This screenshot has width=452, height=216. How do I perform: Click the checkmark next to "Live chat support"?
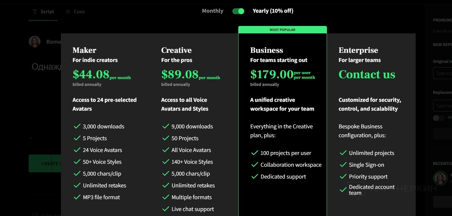pyautogui.click(x=166, y=209)
